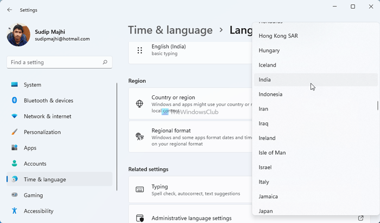Click Time & language breadcrumb link

pos(170,30)
